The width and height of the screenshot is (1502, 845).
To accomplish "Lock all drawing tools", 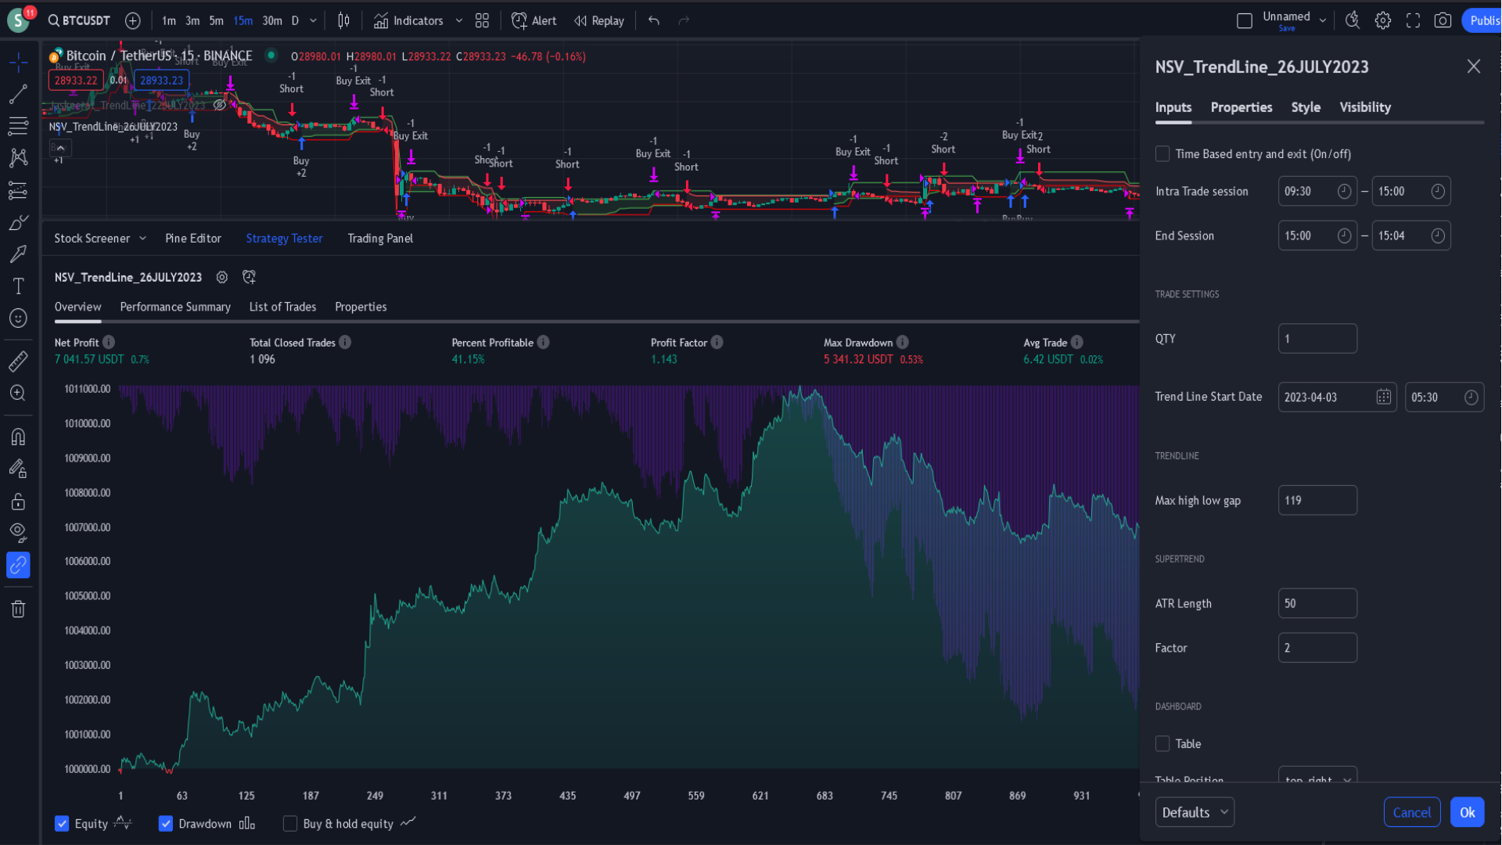I will click(18, 501).
